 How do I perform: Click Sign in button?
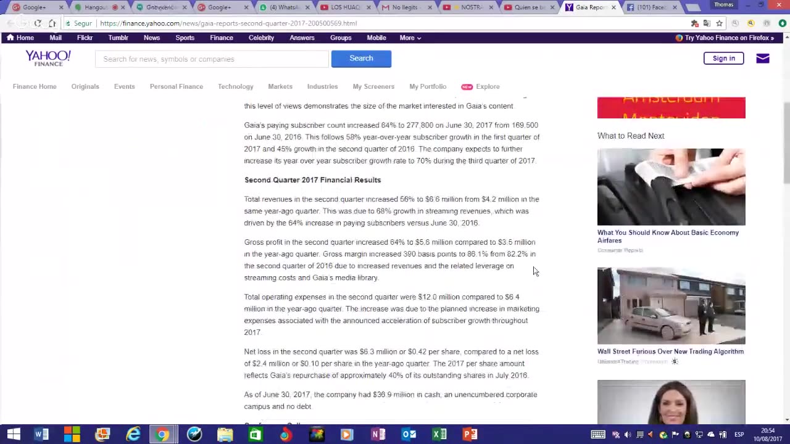723,59
